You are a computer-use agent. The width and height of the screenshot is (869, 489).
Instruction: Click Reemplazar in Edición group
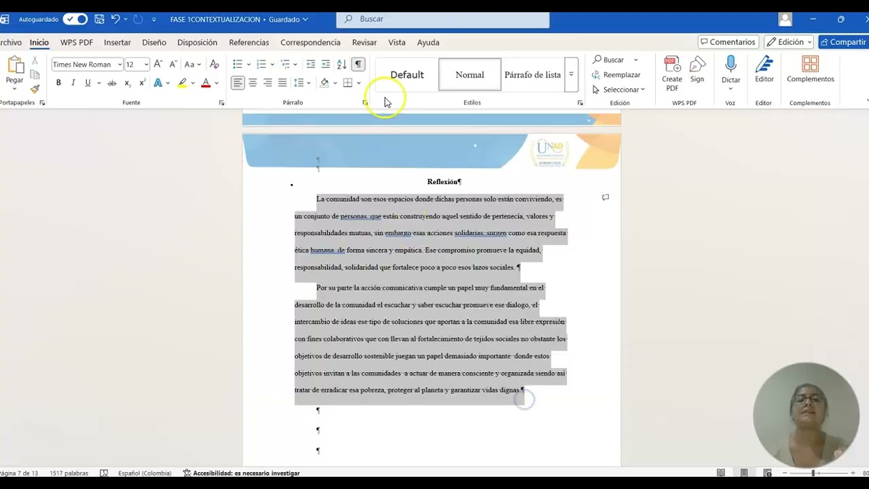pos(616,75)
